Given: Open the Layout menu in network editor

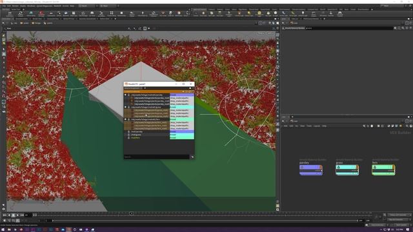Looking at the screenshot, I should point(317,126).
